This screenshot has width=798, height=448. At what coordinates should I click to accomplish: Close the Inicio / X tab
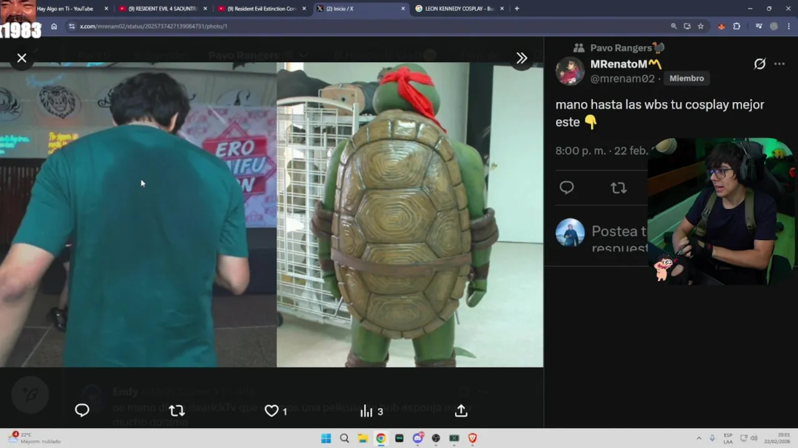pyautogui.click(x=403, y=9)
